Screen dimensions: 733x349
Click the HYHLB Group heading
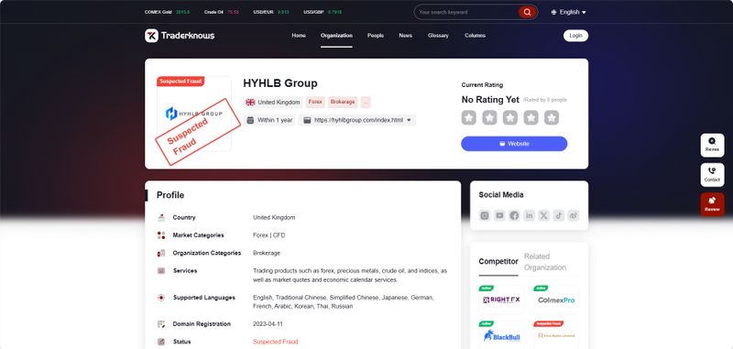pyautogui.click(x=280, y=83)
